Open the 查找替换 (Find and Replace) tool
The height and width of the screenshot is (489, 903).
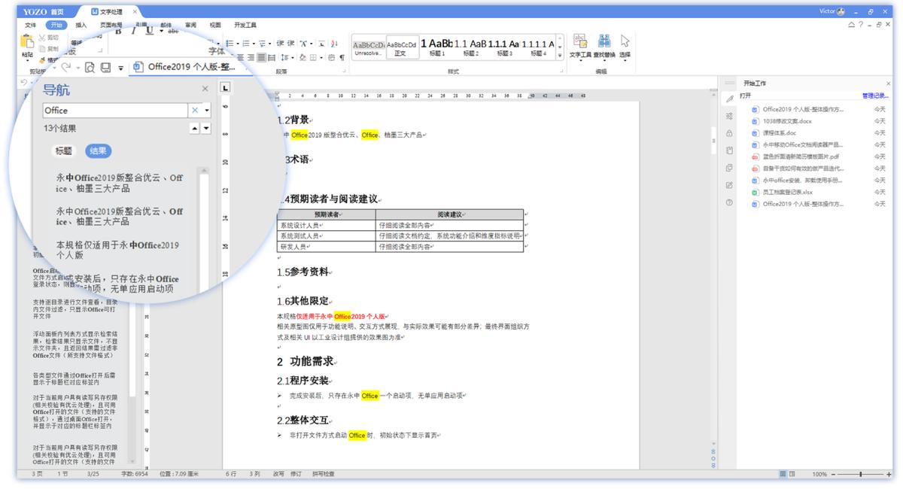[604, 41]
